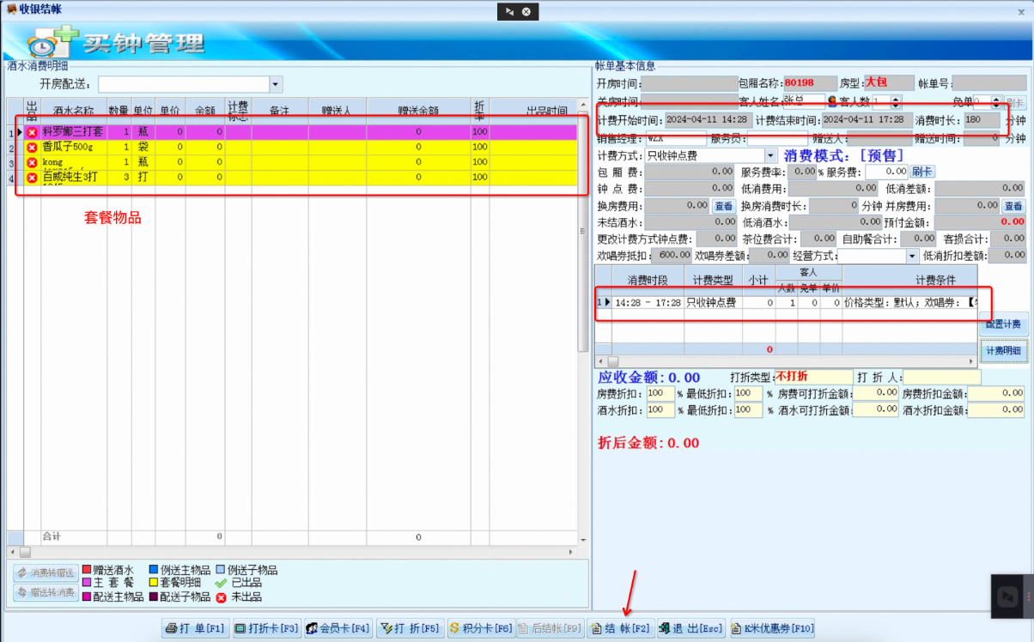Screen dimensions: 1034x642
Task: Open the 积分卡 [F6] points card option
Action: click(x=481, y=628)
